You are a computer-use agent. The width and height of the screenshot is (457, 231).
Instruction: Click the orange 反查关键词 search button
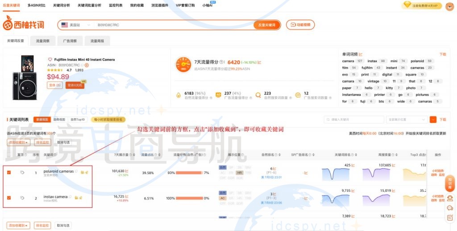coord(267,25)
